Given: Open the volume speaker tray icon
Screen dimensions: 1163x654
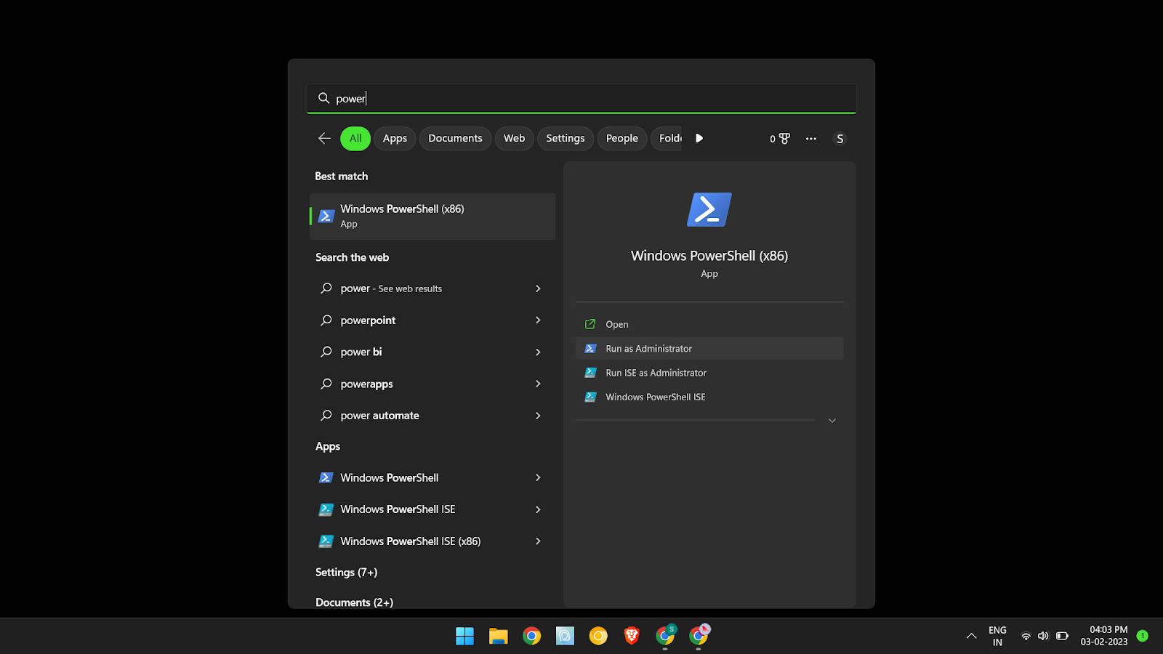Looking at the screenshot, I should click(x=1044, y=636).
